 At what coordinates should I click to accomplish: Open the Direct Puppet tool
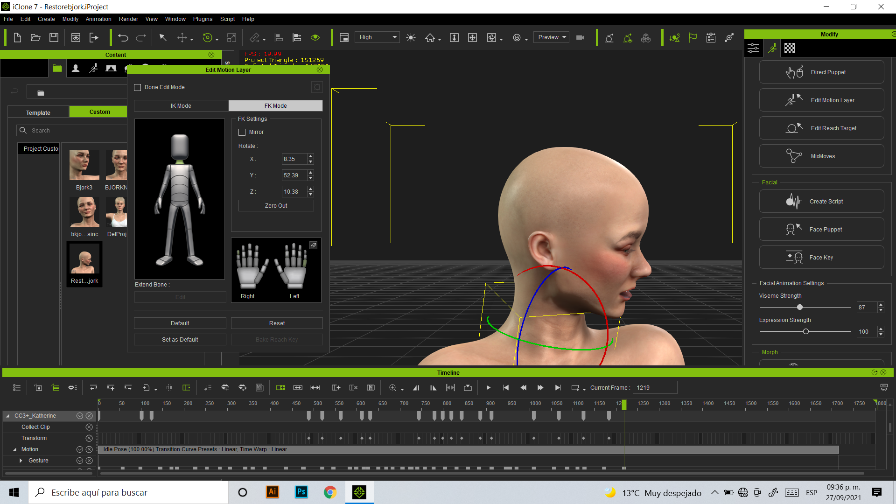pyautogui.click(x=821, y=72)
